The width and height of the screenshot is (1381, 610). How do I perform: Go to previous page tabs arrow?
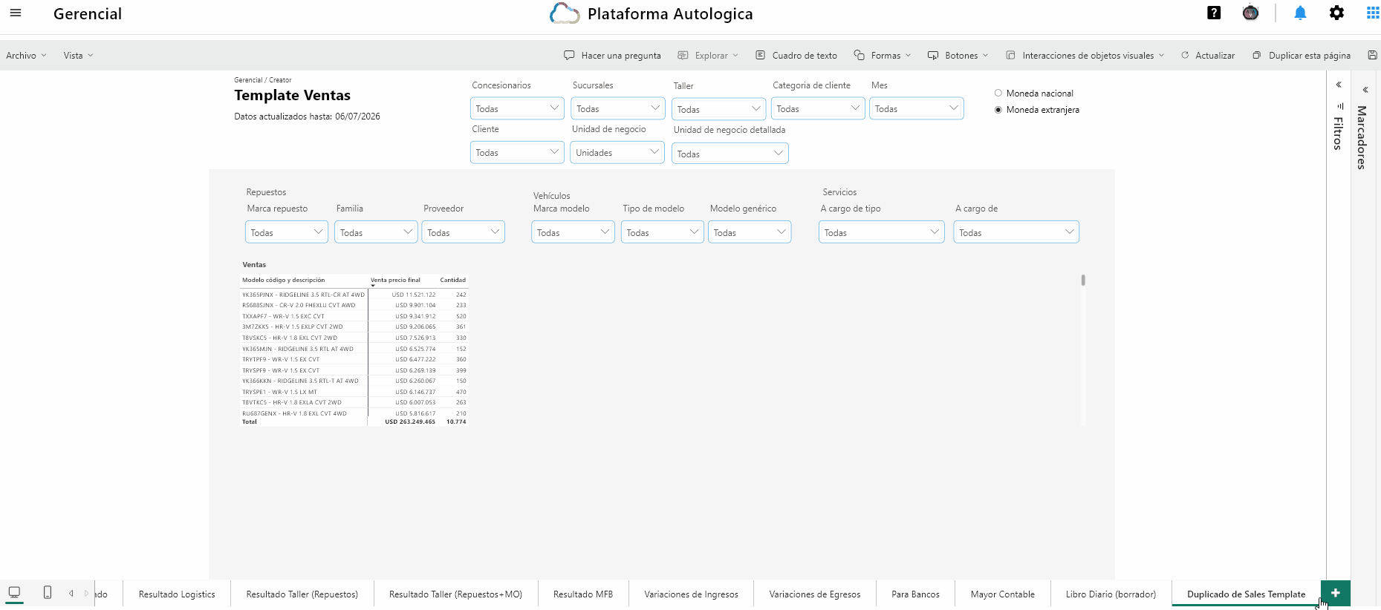71,593
